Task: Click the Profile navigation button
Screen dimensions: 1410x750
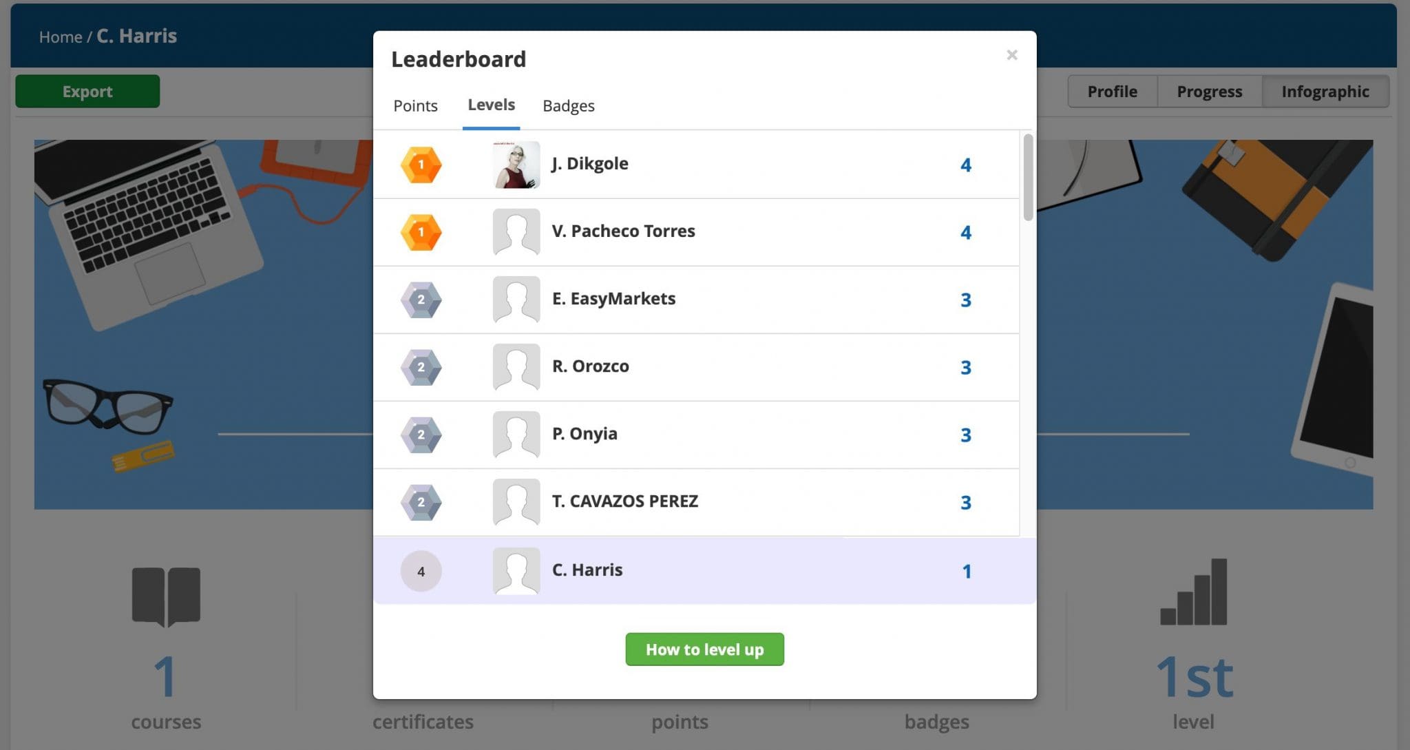Action: 1113,90
